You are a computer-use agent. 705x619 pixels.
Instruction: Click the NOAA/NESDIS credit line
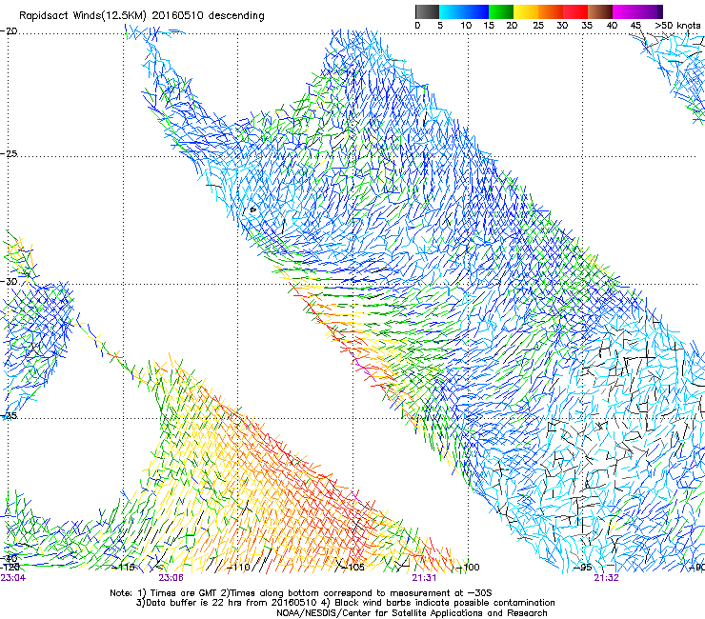(x=412, y=613)
